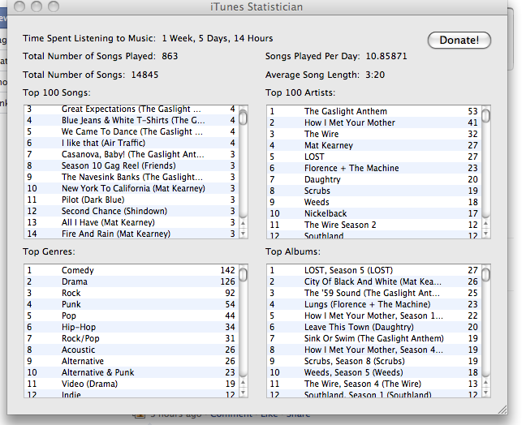Viewport: 526px width, 425px height.
Task: Select album 'Scrubs, Season 8 (Scrubs)'
Action: [374, 361]
